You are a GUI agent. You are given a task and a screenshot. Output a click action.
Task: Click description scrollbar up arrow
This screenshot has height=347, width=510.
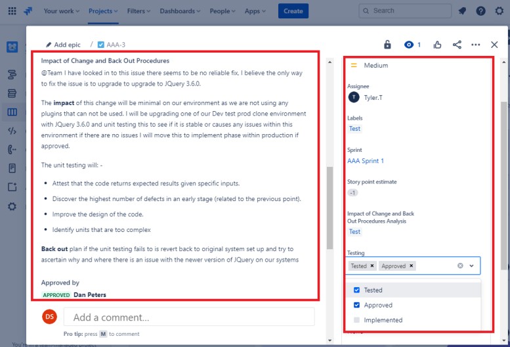coord(329,62)
